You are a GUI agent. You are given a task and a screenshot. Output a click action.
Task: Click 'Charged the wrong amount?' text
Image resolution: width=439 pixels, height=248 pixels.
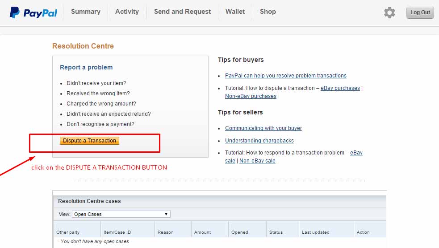101,104
